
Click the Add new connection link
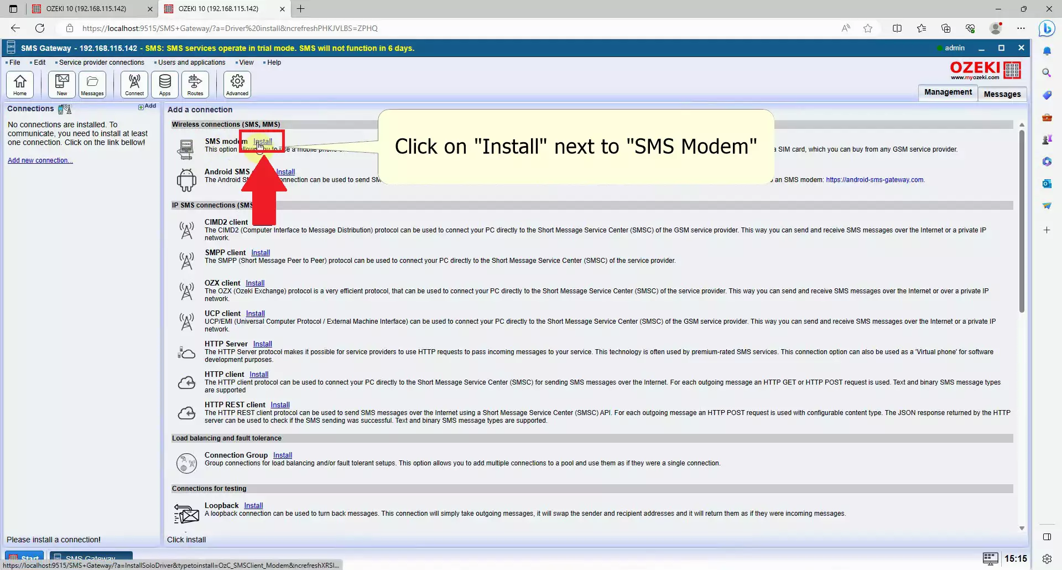pyautogui.click(x=40, y=160)
